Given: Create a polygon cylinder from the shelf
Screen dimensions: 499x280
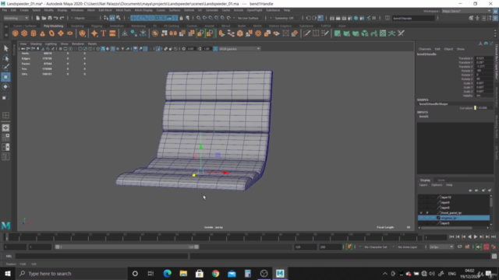Looking at the screenshot, I should tap(34, 33).
